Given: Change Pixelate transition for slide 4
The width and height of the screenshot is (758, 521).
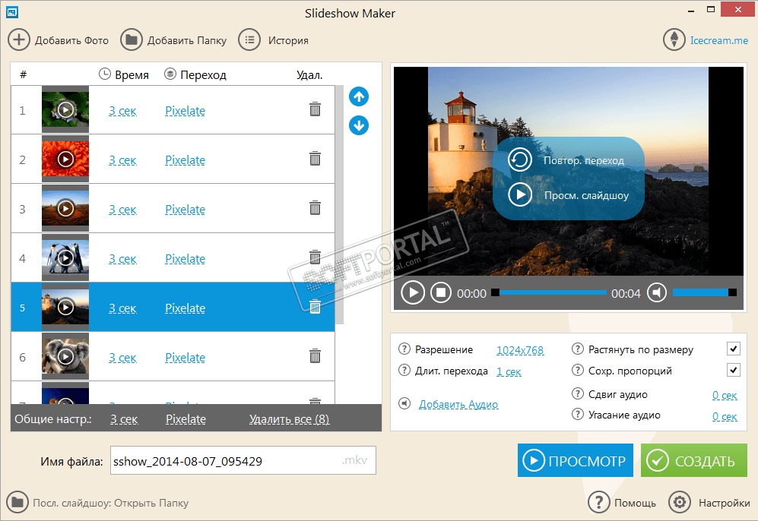Looking at the screenshot, I should coord(186,259).
